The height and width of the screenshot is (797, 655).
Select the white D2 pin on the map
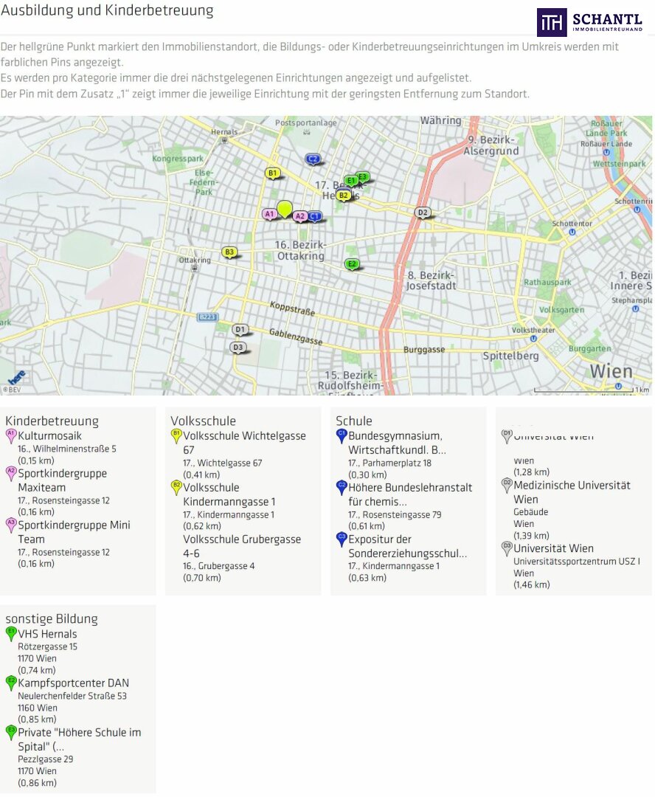point(423,213)
